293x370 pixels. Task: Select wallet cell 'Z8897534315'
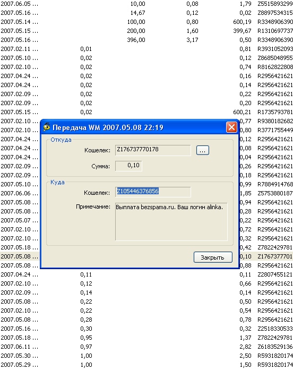click(275, 13)
